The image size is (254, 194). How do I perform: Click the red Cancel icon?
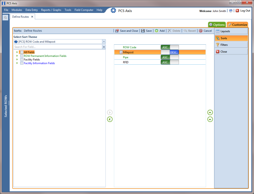coord(201,31)
